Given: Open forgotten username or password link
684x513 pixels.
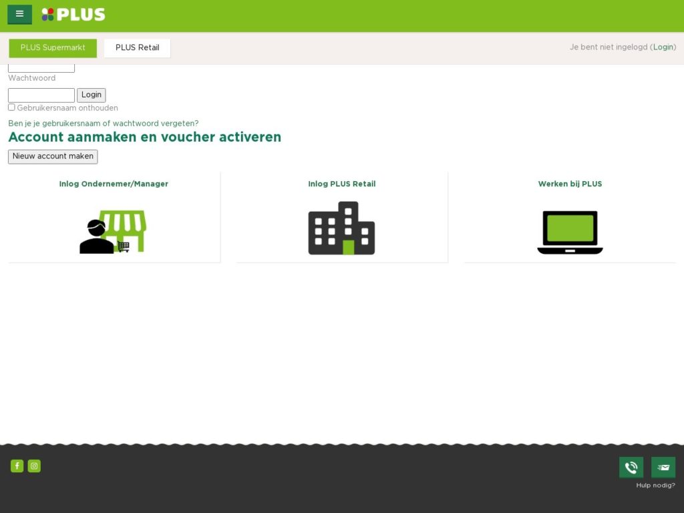Looking at the screenshot, I should point(103,124).
